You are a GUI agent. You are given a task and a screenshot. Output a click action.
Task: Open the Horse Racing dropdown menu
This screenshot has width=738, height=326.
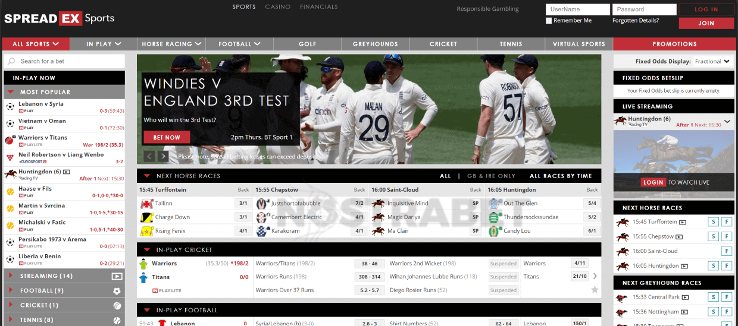[x=171, y=44]
